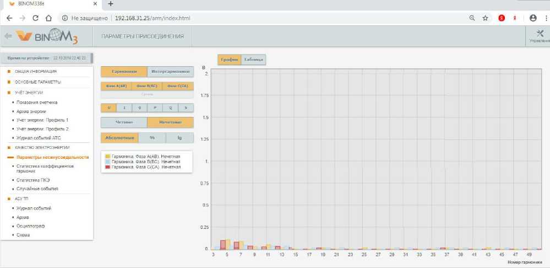Open a new browser tab

pos(110,4)
